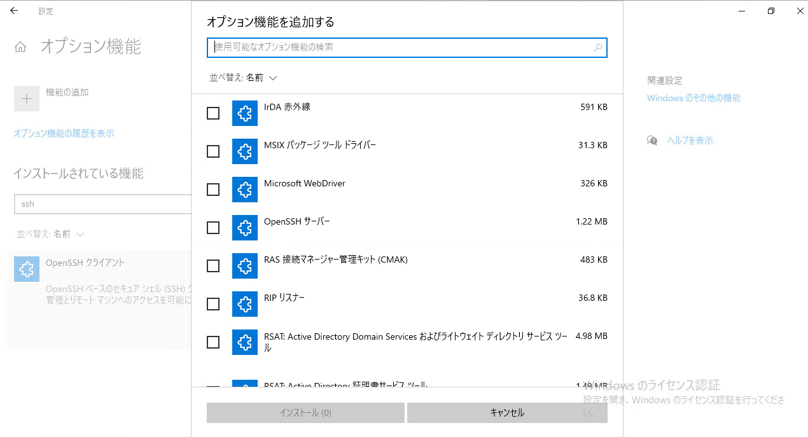Click the OpenSSH サーバー feature name
The height and width of the screenshot is (437, 808).
297,221
